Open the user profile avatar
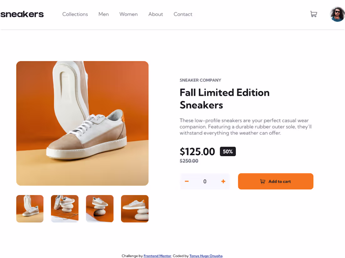The height and width of the screenshot is (258, 345). (337, 14)
